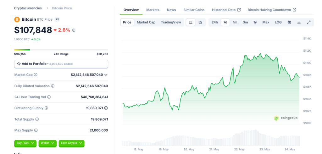This screenshot has height=154, width=322.
Task: Select the 7d time range
Action: [x=225, y=22]
